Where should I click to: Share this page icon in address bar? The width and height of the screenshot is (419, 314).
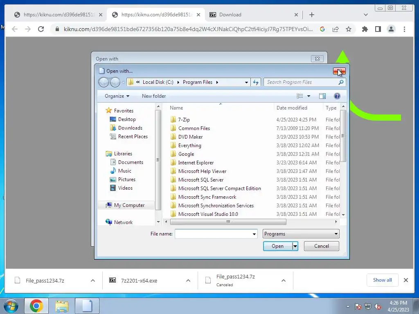[x=336, y=29]
